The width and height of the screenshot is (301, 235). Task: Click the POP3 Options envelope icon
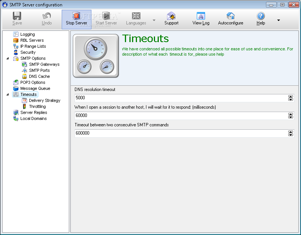click(x=16, y=82)
